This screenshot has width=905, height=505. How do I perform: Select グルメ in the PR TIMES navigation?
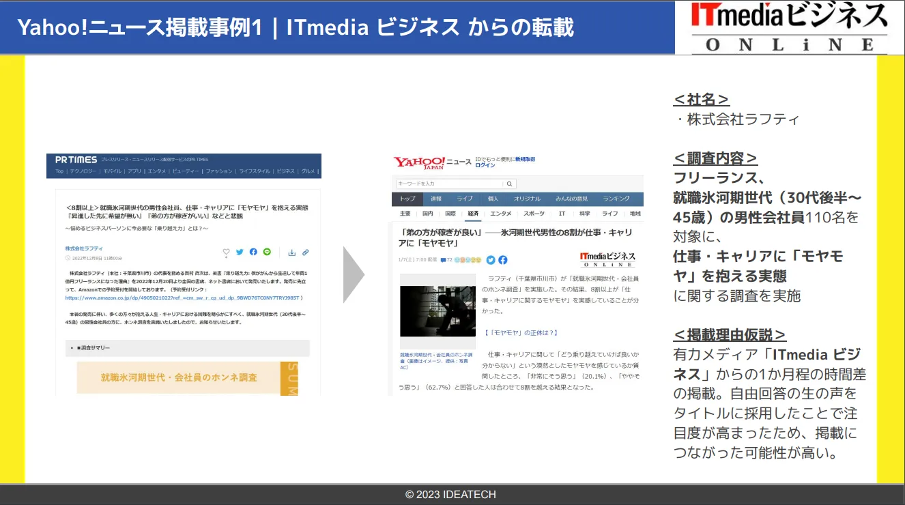pyautogui.click(x=308, y=171)
